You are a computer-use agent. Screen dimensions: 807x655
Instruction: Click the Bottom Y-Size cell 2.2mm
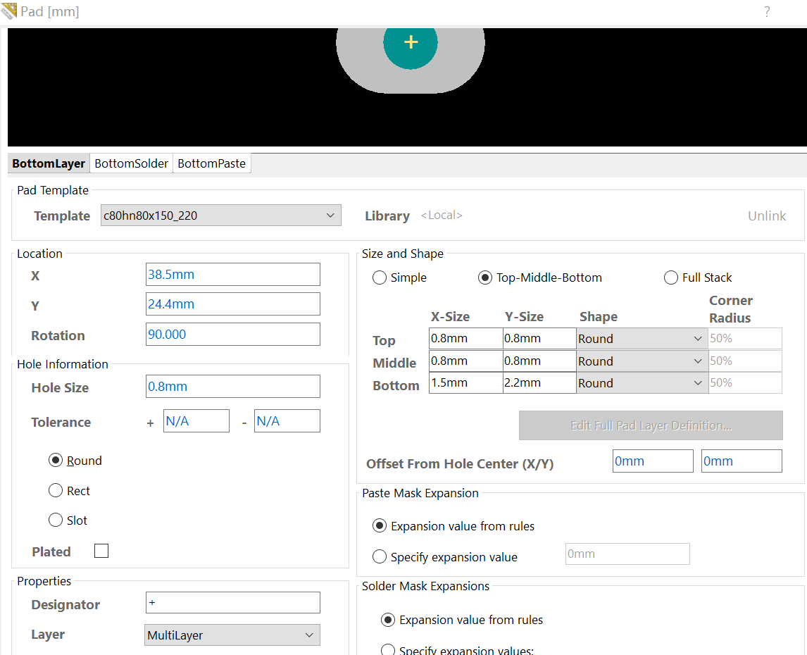[x=539, y=382]
